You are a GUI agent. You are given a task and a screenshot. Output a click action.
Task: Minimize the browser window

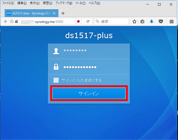pyautogui.click(x=147, y=4)
